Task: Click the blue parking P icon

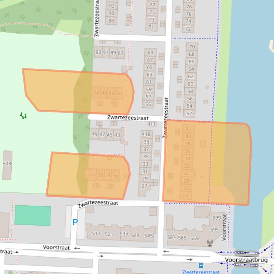Action: (75, 222)
